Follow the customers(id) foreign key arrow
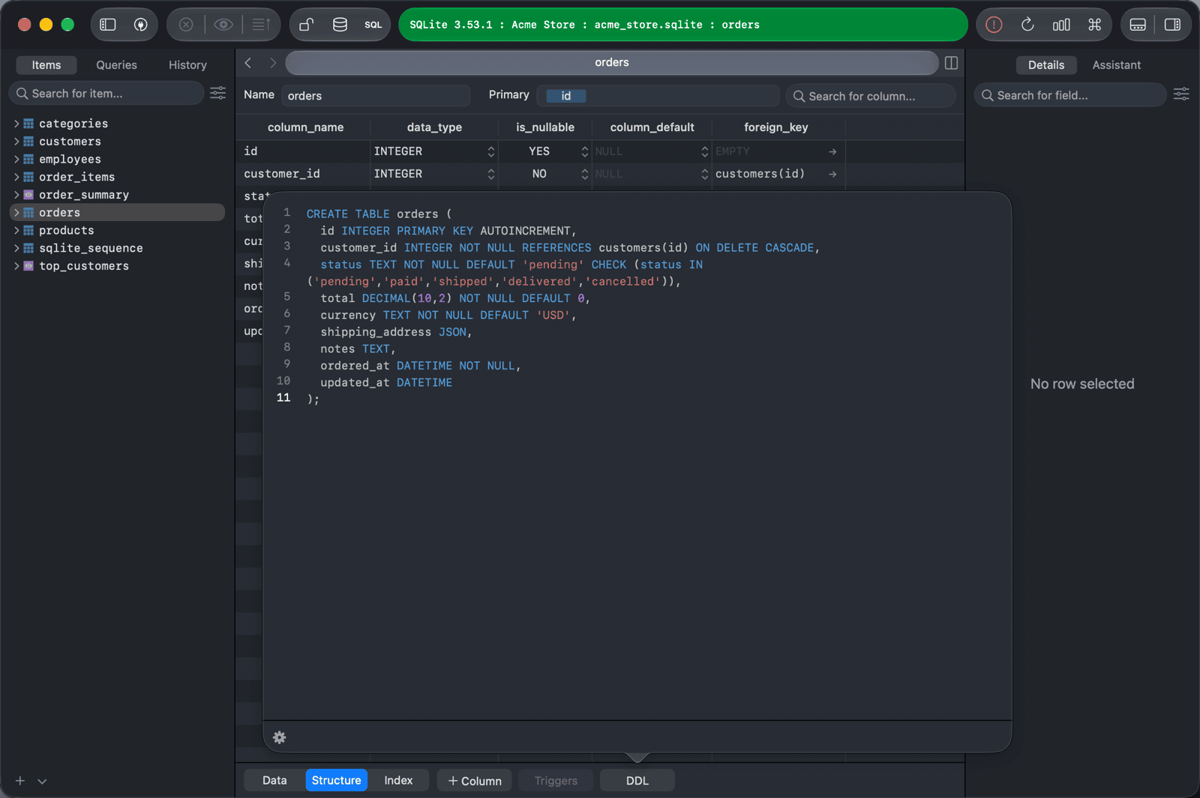1200x798 pixels. point(832,174)
